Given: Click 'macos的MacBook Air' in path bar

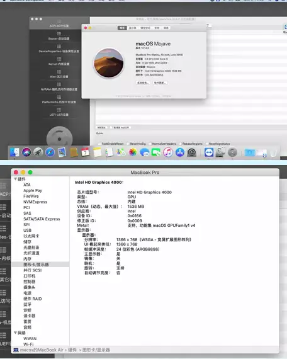Looking at the screenshot, I should pos(42,350).
